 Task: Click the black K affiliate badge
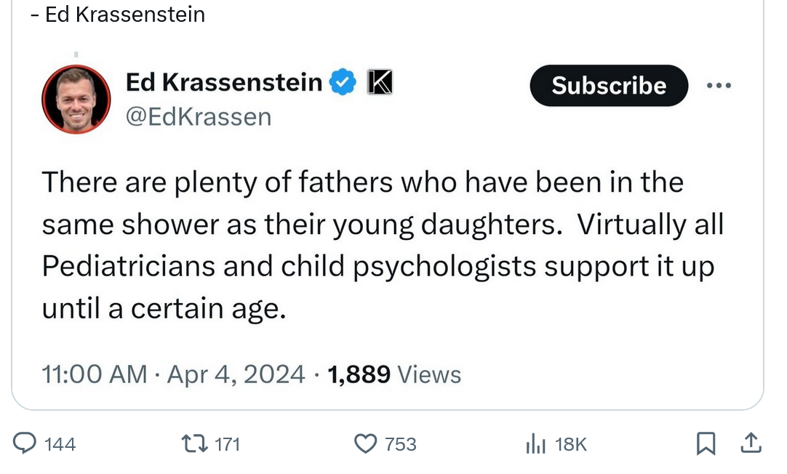click(378, 83)
